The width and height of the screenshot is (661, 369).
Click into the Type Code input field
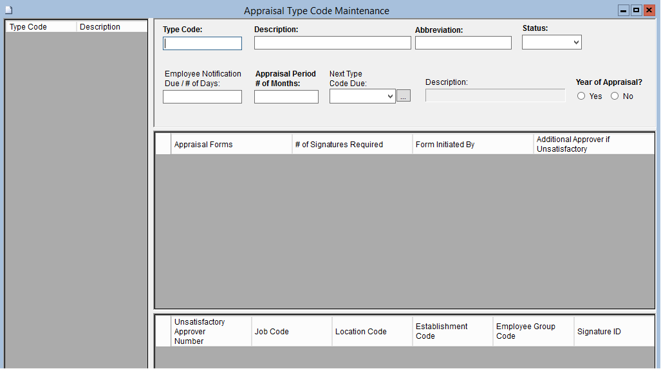pos(203,44)
